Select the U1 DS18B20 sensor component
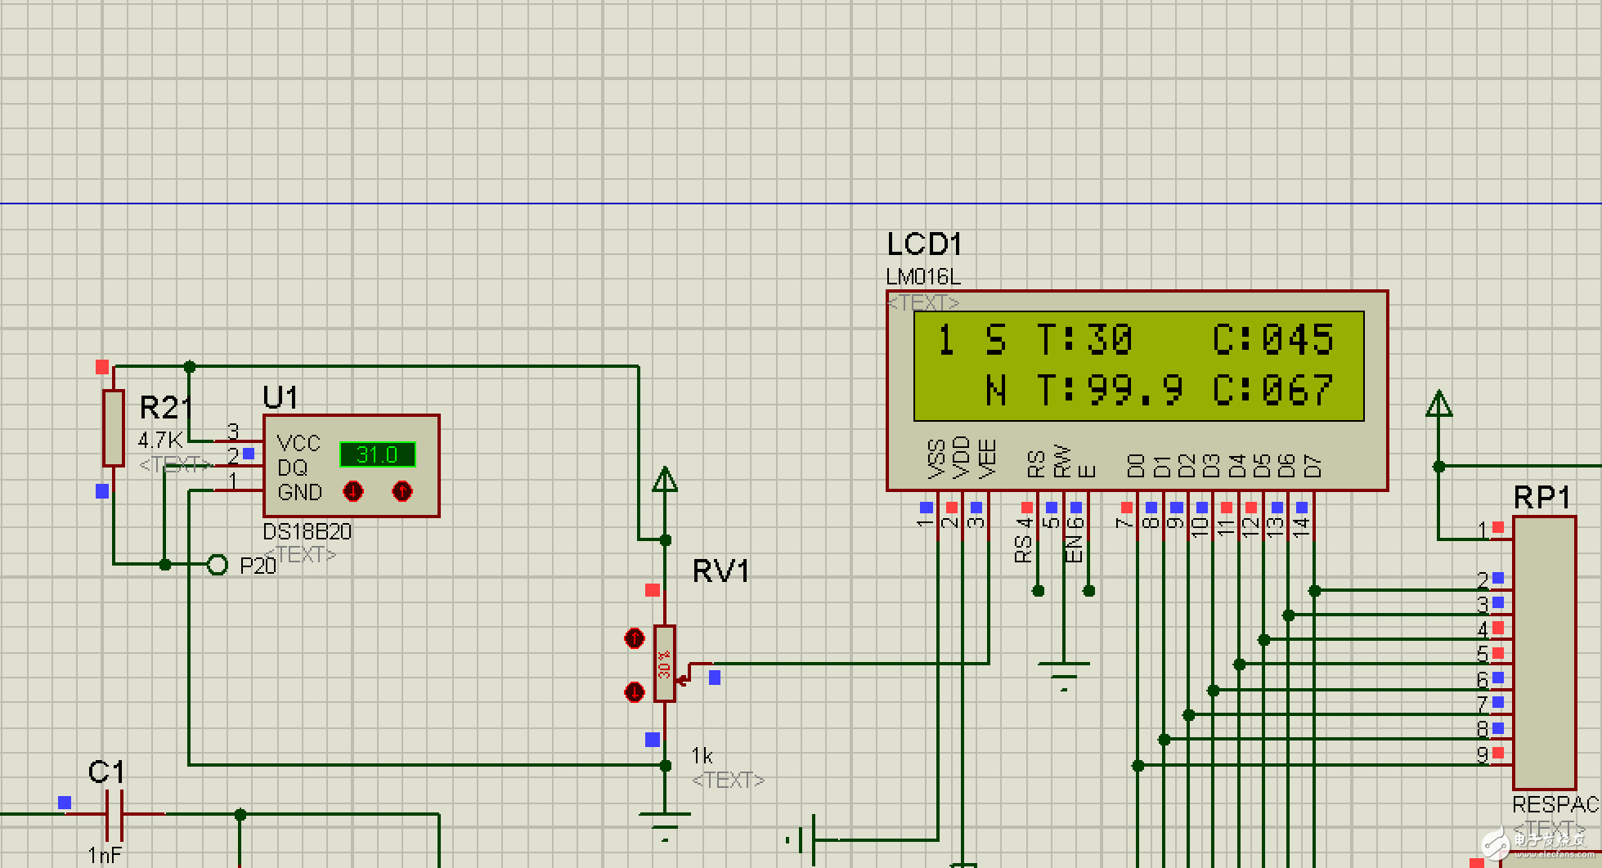Image resolution: width=1602 pixels, height=868 pixels. point(352,466)
